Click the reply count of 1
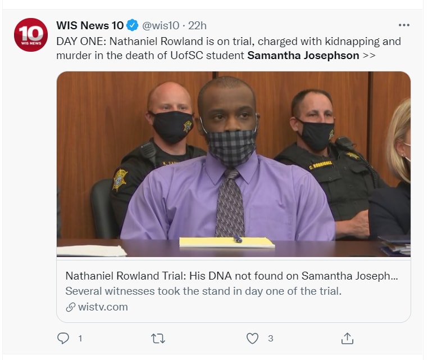The image size is (437, 360). point(80,338)
